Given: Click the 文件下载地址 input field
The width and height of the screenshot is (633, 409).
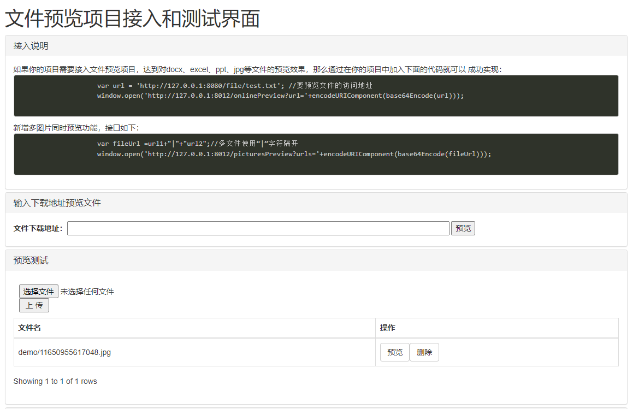Looking at the screenshot, I should pyautogui.click(x=258, y=228).
